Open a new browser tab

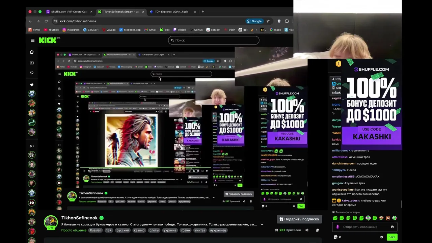click(203, 11)
